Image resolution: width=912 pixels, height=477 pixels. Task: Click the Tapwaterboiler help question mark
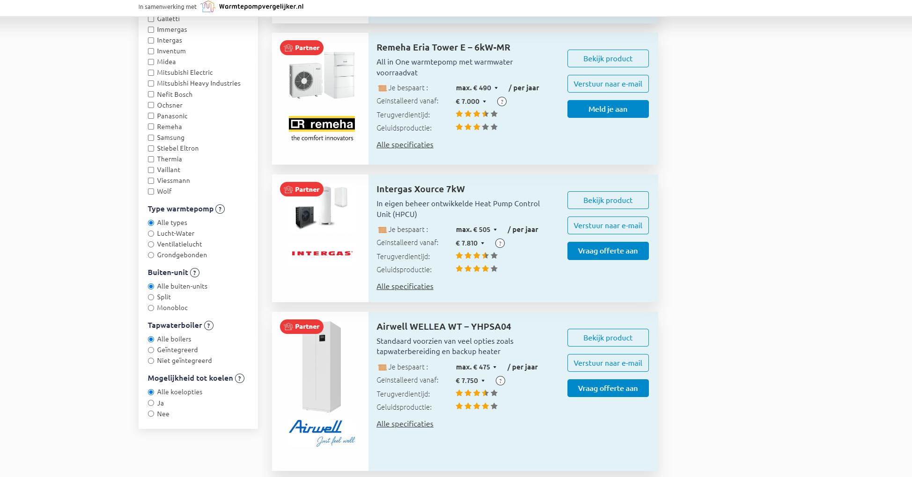209,325
